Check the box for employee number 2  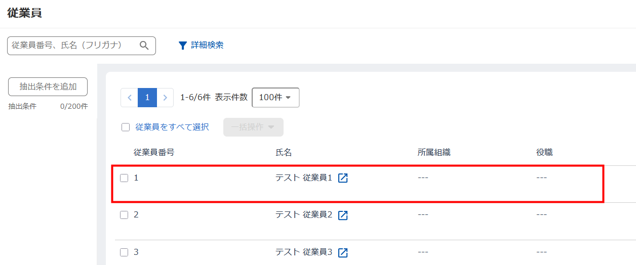click(124, 215)
